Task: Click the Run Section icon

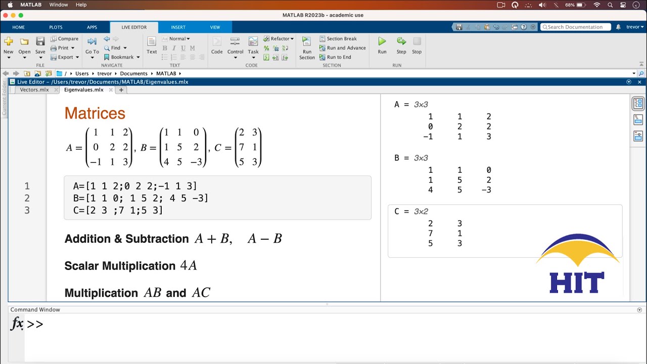Action: point(307,41)
